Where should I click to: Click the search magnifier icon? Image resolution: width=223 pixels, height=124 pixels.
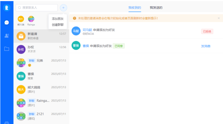click(20, 8)
